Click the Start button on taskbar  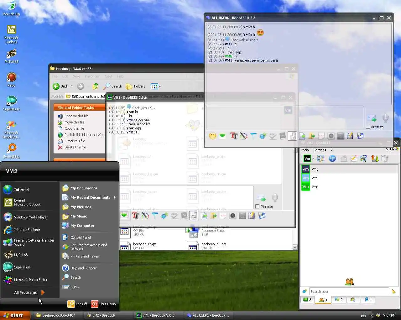(x=15, y=315)
